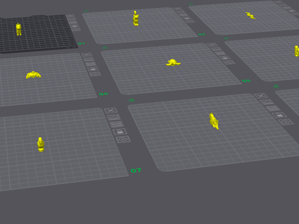Toggle the lock on plate 05
This screenshot has width=299, height=224.
(225, 58)
